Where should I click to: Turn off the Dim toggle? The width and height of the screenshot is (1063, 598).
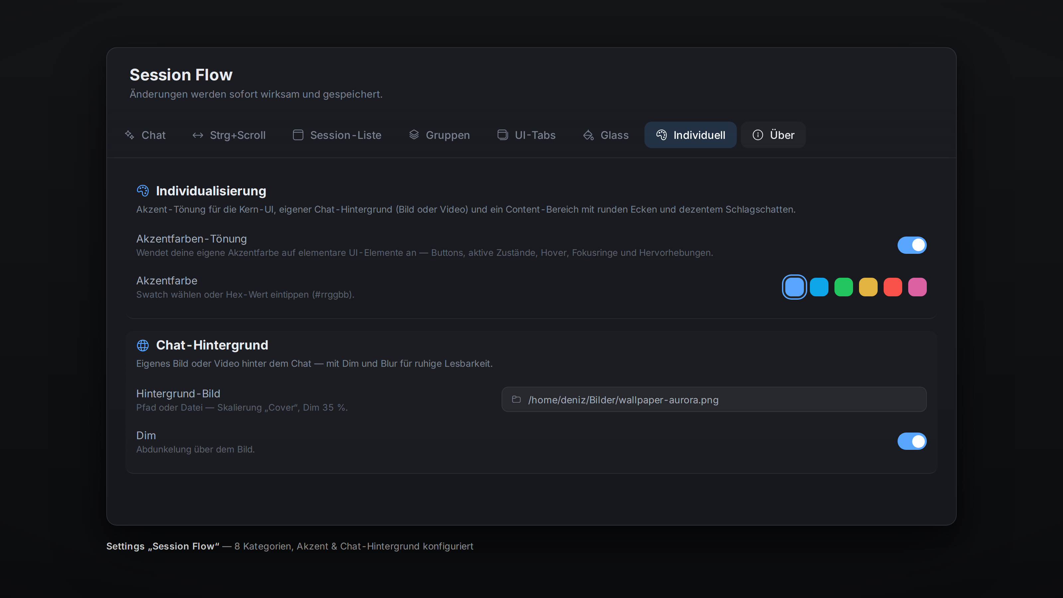coord(912,441)
